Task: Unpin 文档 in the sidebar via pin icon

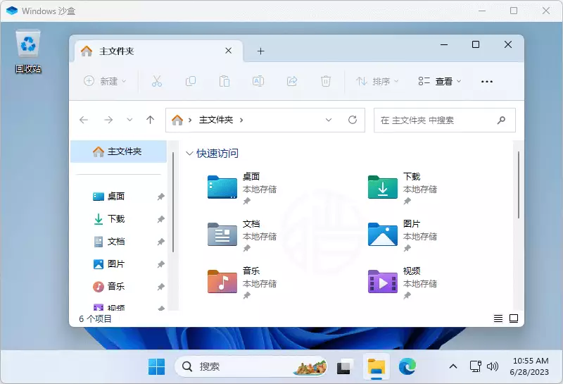Action: coord(161,242)
